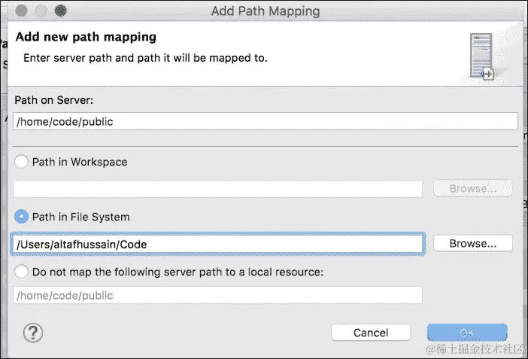This screenshot has height=359, width=528.
Task: Click the greyed-out workspace Browse button
Action: (x=473, y=188)
